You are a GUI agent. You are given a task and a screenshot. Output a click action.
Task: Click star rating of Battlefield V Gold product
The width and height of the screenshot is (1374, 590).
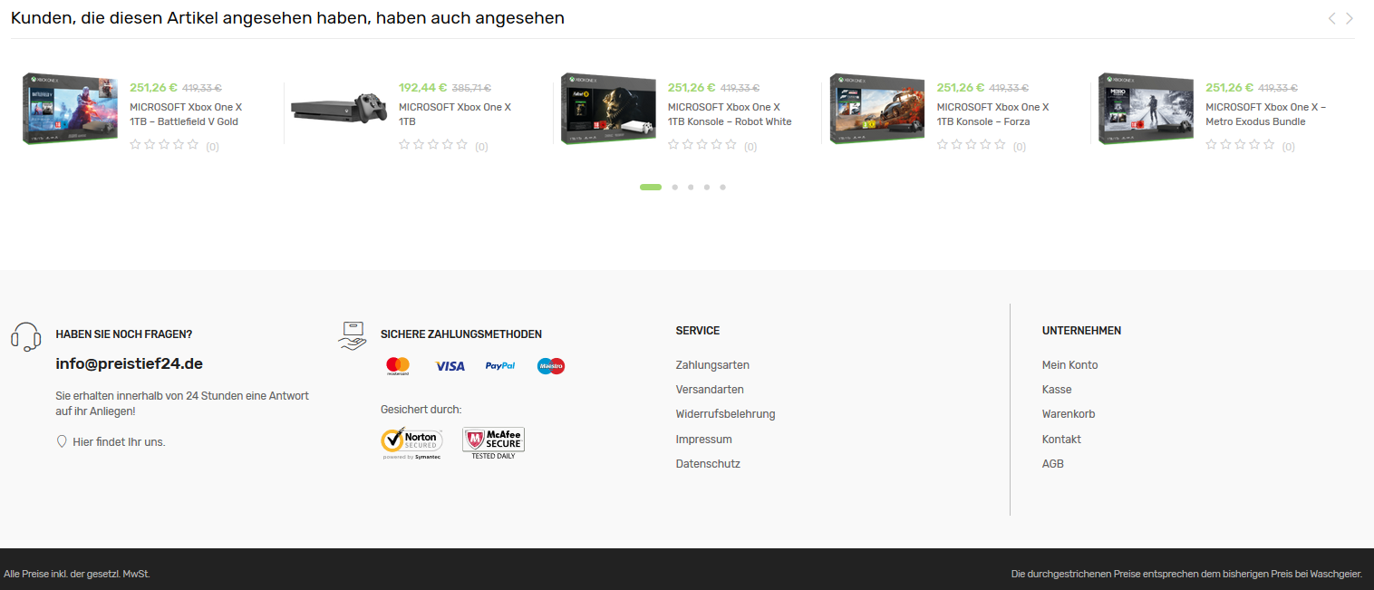pyautogui.click(x=164, y=144)
